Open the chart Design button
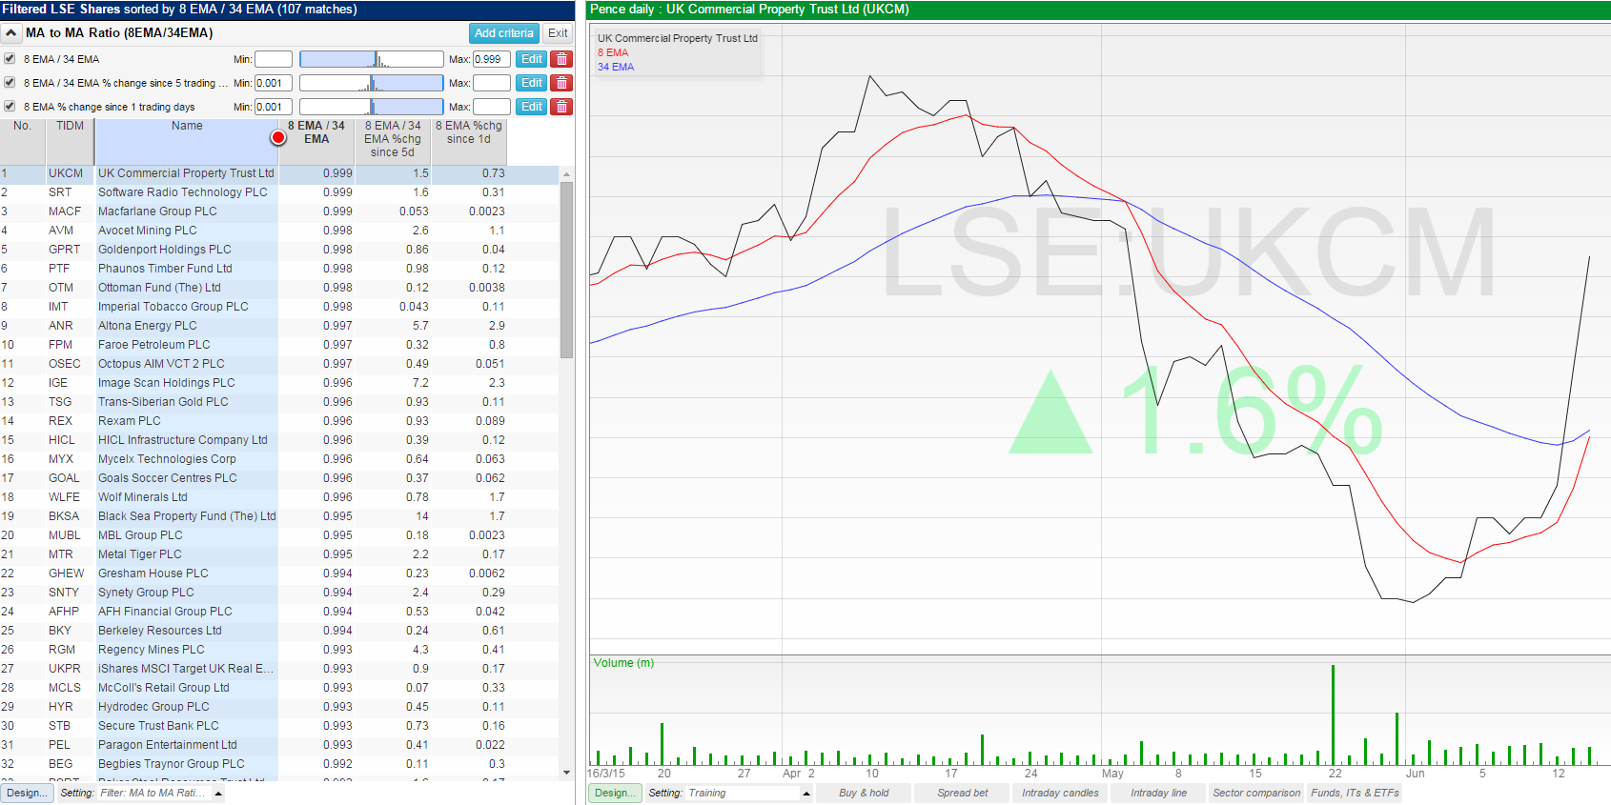 click(x=614, y=793)
